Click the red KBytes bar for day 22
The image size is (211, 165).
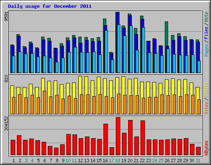pos(143,138)
